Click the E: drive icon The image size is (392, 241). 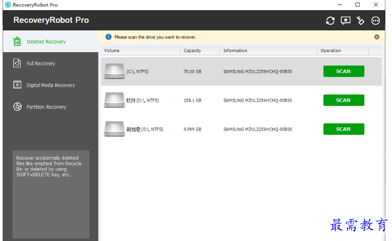coord(114,129)
